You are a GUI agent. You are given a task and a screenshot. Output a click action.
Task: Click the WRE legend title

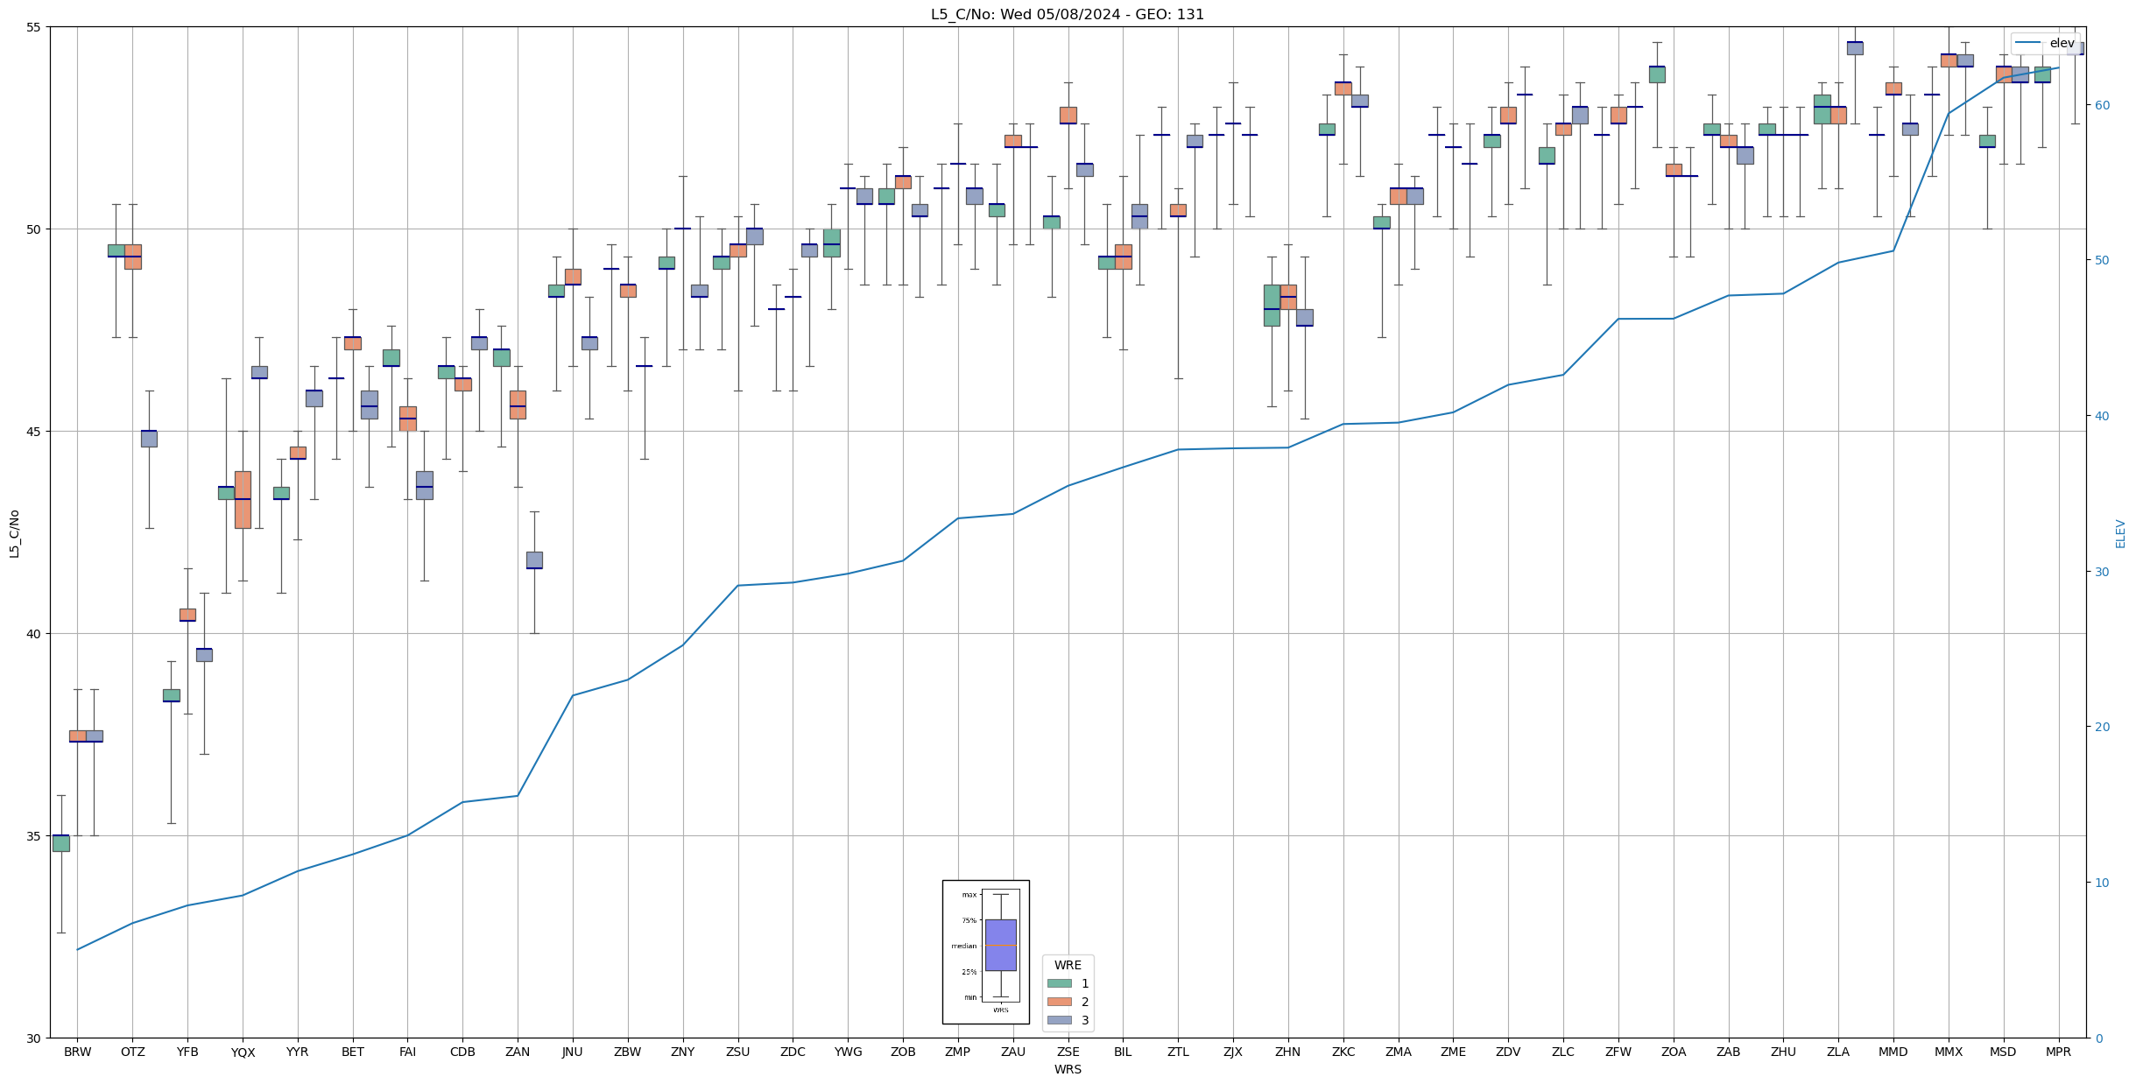point(1068,965)
